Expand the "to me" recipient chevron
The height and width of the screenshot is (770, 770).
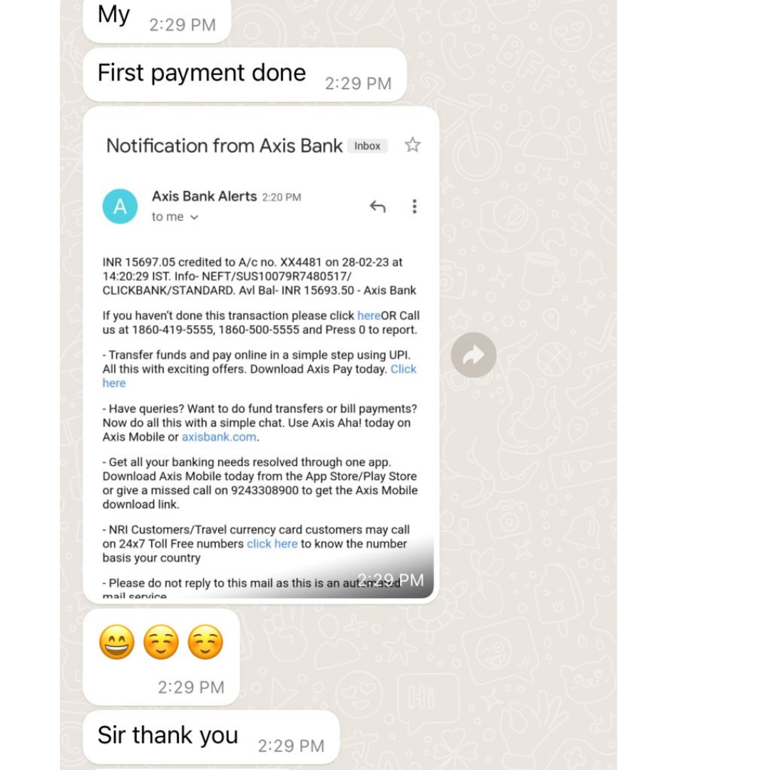pyautogui.click(x=195, y=217)
